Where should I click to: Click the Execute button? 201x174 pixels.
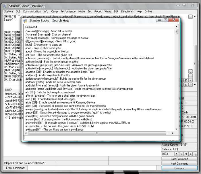179,168
